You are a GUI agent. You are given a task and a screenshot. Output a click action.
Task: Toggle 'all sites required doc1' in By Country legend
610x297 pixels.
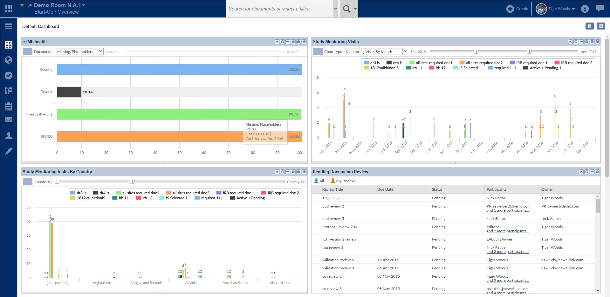137,193
